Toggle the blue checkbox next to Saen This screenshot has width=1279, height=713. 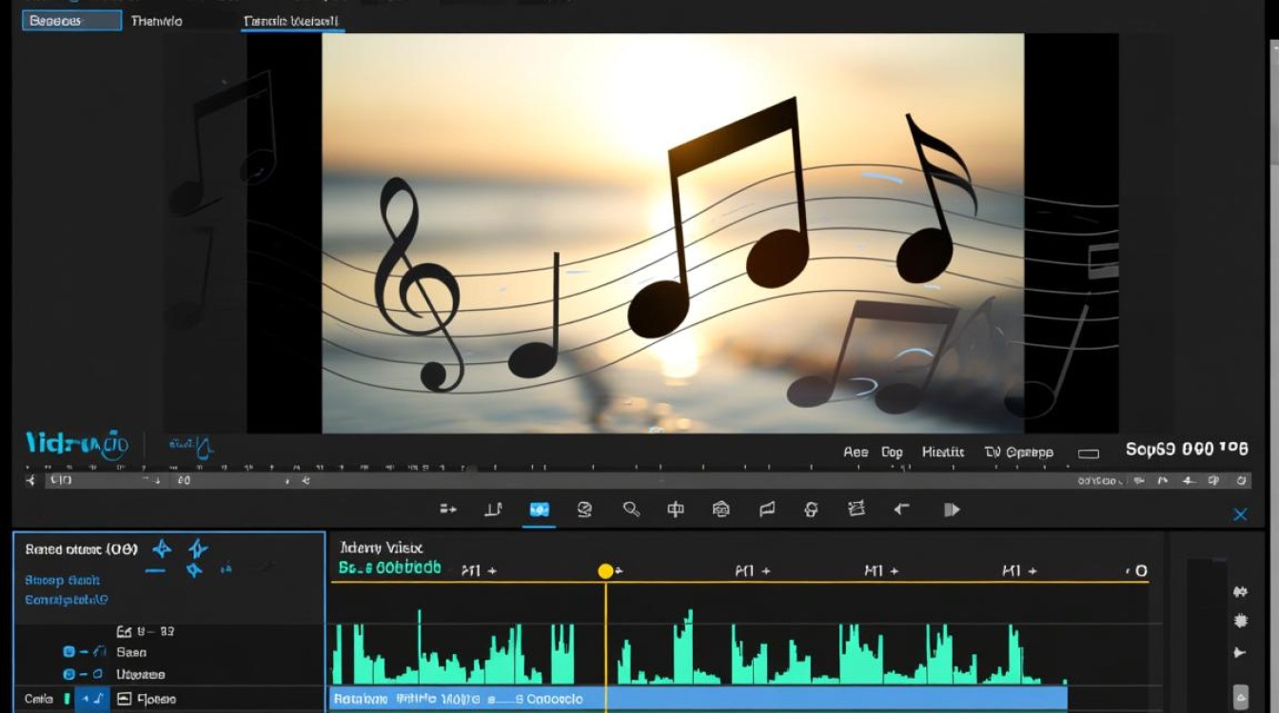pos(69,652)
